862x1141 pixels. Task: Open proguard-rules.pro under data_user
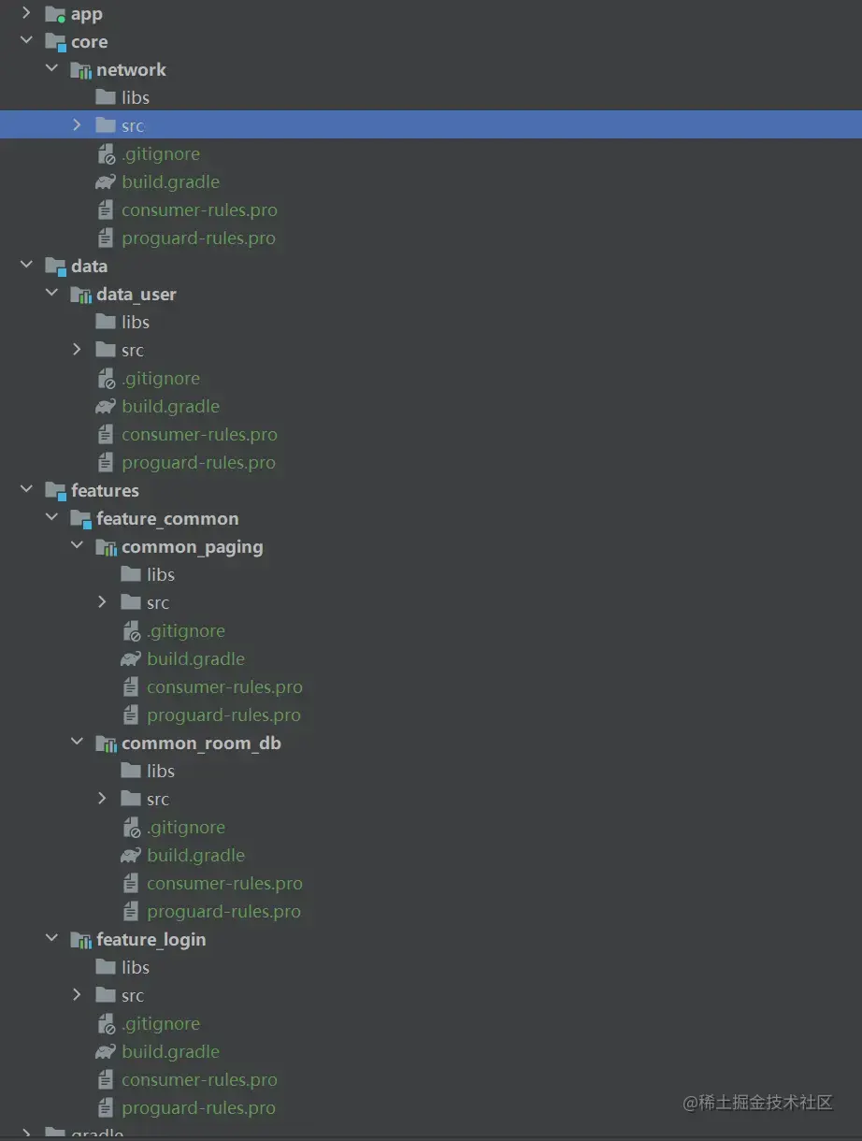tap(198, 463)
